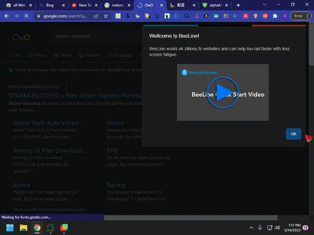Open the red house extension icon
Image resolution: width=314 pixels, height=235 pixels.
[x=246, y=16]
